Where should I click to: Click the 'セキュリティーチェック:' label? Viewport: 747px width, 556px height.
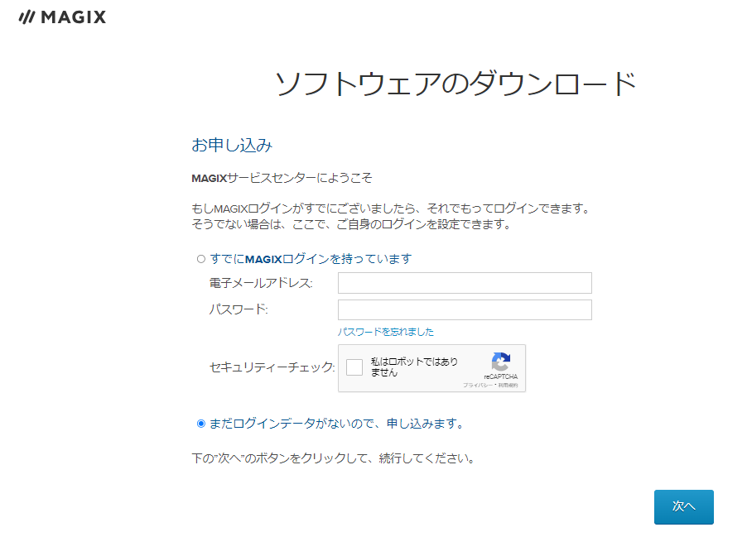tap(272, 367)
